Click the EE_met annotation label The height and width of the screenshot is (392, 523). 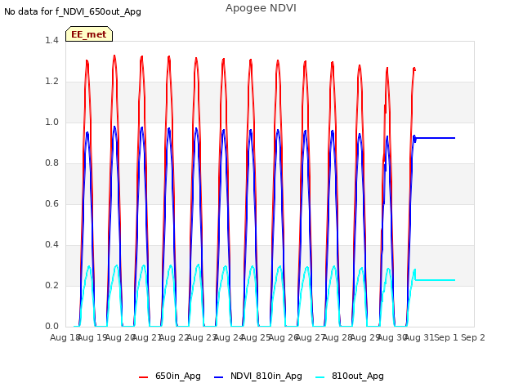click(89, 34)
